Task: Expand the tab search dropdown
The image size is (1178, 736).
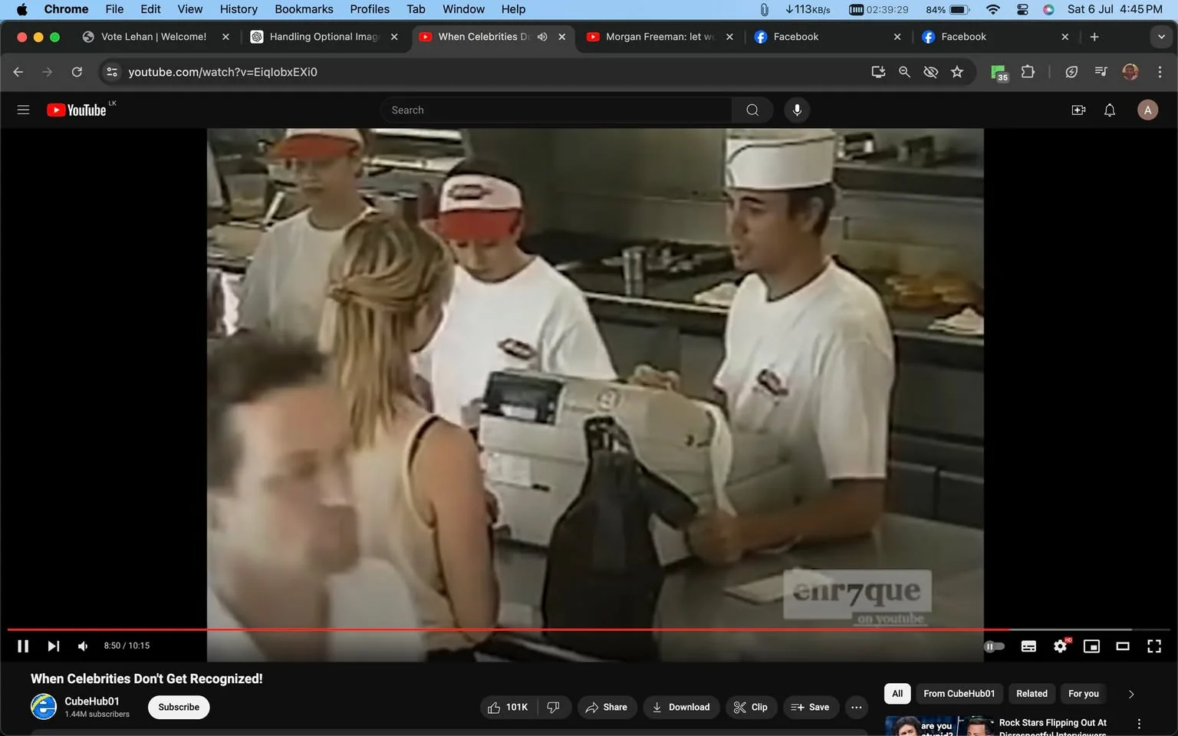Action: (x=1161, y=37)
